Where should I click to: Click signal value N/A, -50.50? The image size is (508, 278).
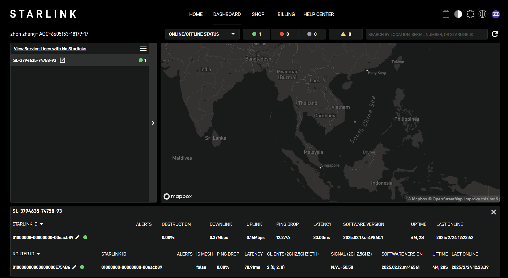(x=342, y=267)
